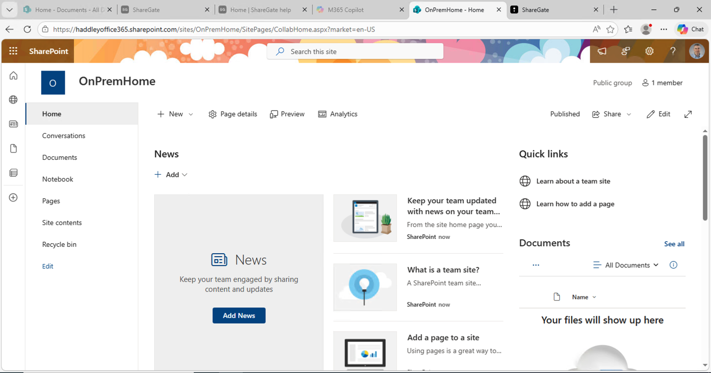Close the OnPremHome - Home browser tab
Image resolution: width=711 pixels, height=373 pixels.
coord(499,9)
